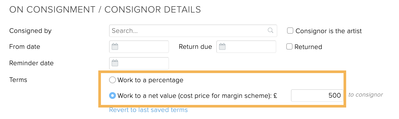Open the Reminder date calendar icon
Screen dimensions: 399x119
[x=115, y=63]
